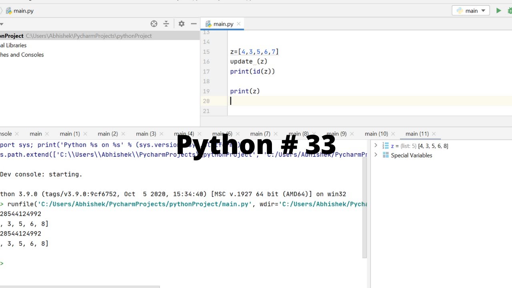Expand Special Variables node
The height and width of the screenshot is (288, 512).
pos(376,155)
